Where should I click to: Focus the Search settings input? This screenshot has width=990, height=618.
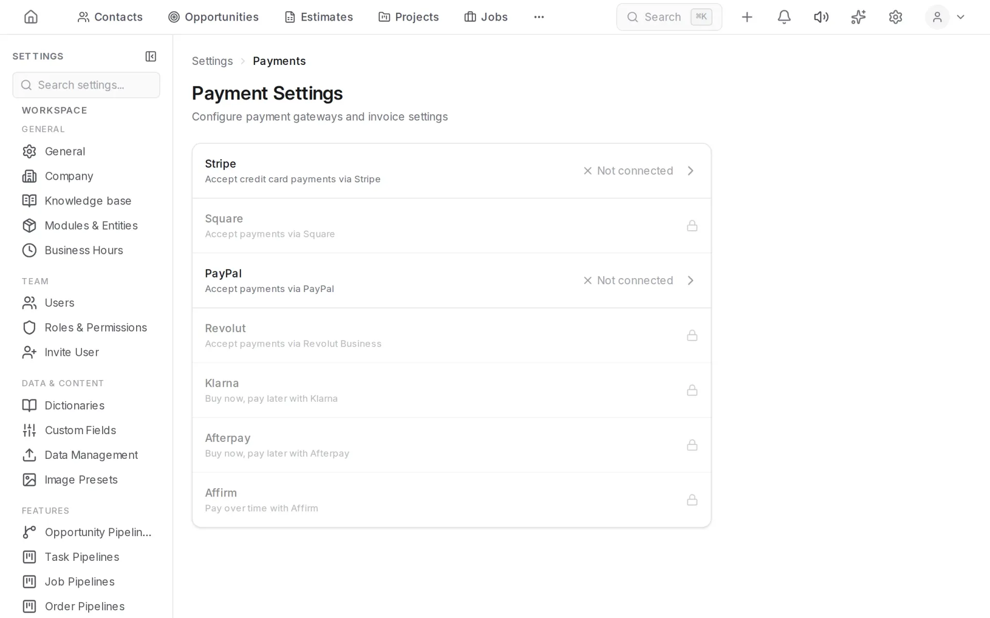[86, 85]
